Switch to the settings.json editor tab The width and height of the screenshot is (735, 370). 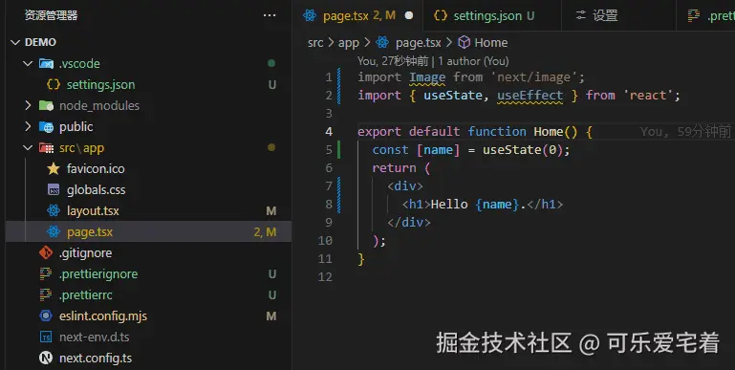(x=491, y=15)
